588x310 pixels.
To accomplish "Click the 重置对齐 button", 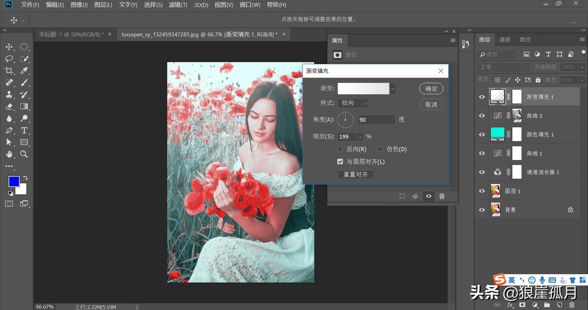I will (x=355, y=174).
